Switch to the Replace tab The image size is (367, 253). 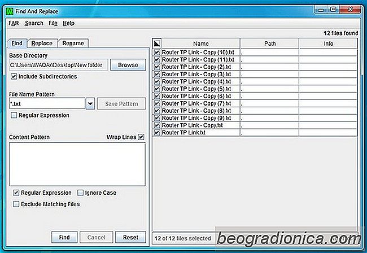click(x=42, y=43)
